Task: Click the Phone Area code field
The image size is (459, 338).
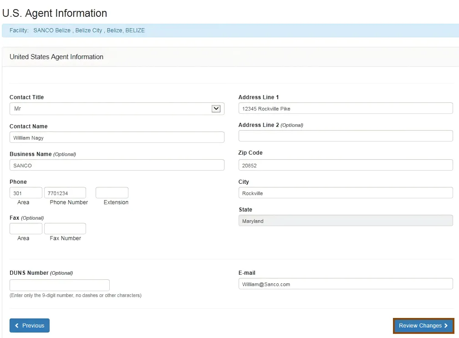Action: click(x=25, y=193)
